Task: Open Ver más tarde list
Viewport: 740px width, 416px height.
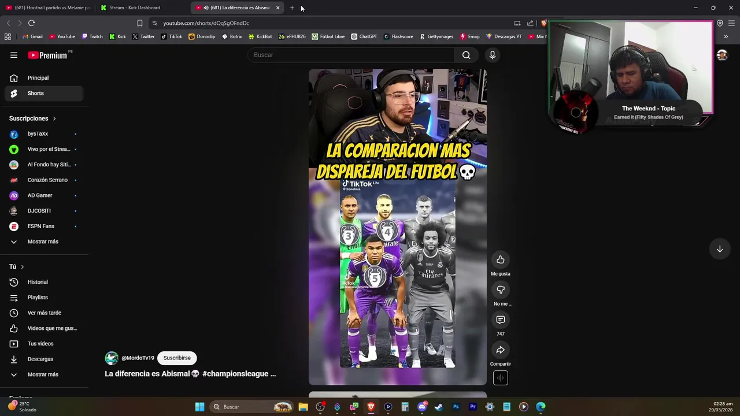Action: 44,313
